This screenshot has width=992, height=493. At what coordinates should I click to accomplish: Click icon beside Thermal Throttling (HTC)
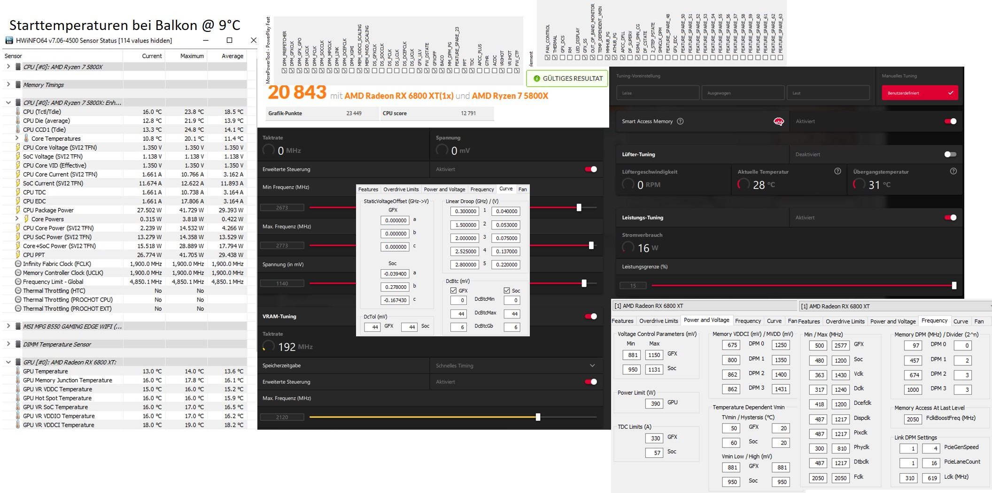(x=18, y=290)
